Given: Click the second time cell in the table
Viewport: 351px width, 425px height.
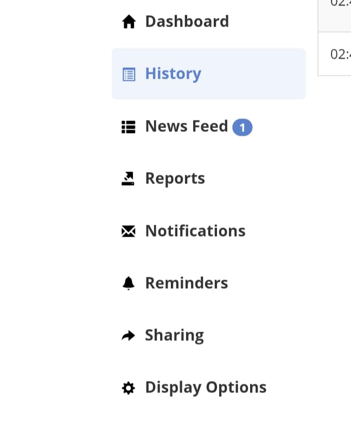Looking at the screenshot, I should coord(335,54).
